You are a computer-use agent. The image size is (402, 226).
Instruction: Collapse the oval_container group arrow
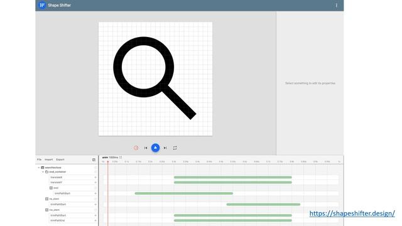click(x=43, y=172)
